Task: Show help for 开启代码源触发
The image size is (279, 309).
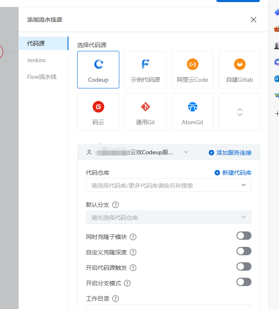Action: pos(133,268)
